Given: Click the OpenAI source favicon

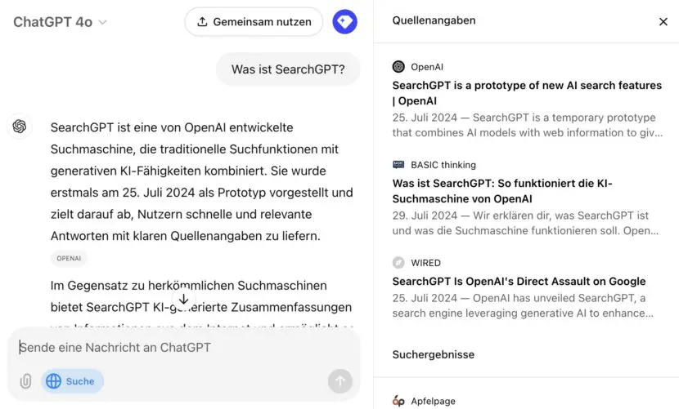Looking at the screenshot, I should (398, 67).
